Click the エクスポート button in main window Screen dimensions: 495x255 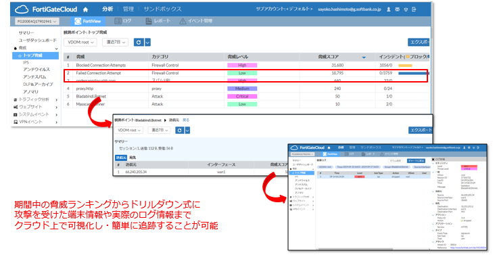(x=419, y=42)
